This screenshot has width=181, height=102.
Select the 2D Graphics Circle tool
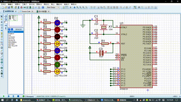[x=2, y=62]
